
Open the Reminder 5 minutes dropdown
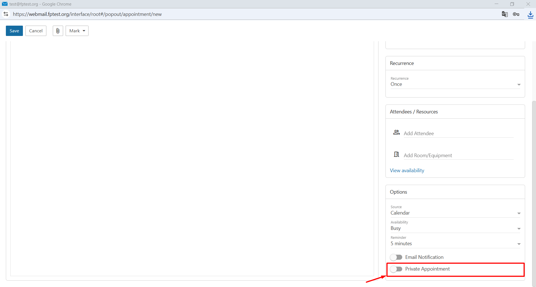455,244
